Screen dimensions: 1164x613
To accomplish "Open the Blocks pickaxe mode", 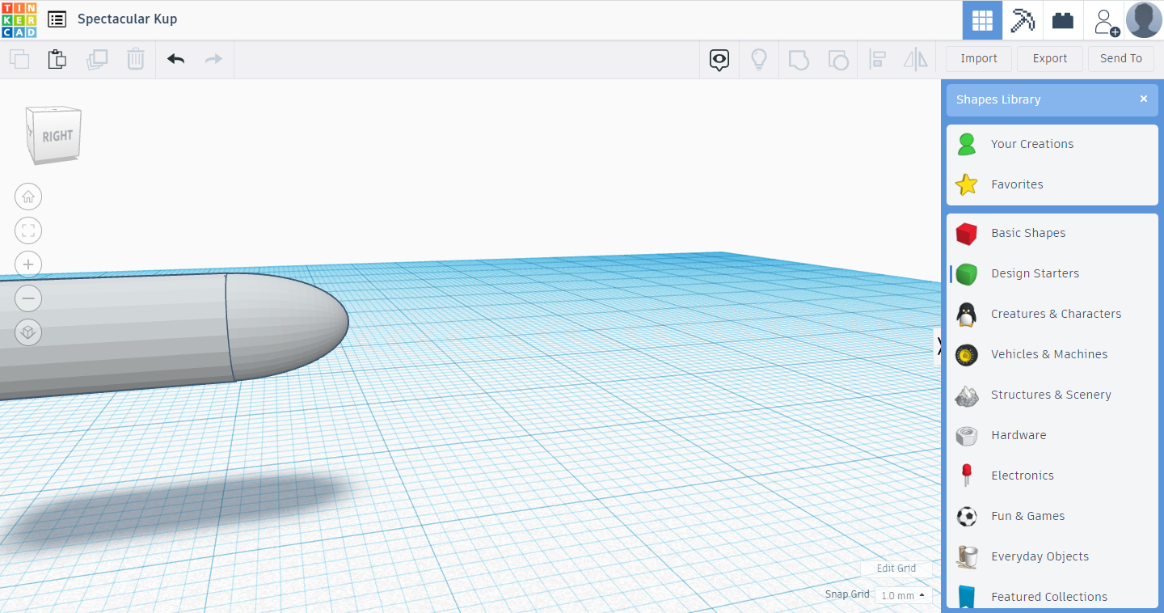I will [x=1023, y=20].
